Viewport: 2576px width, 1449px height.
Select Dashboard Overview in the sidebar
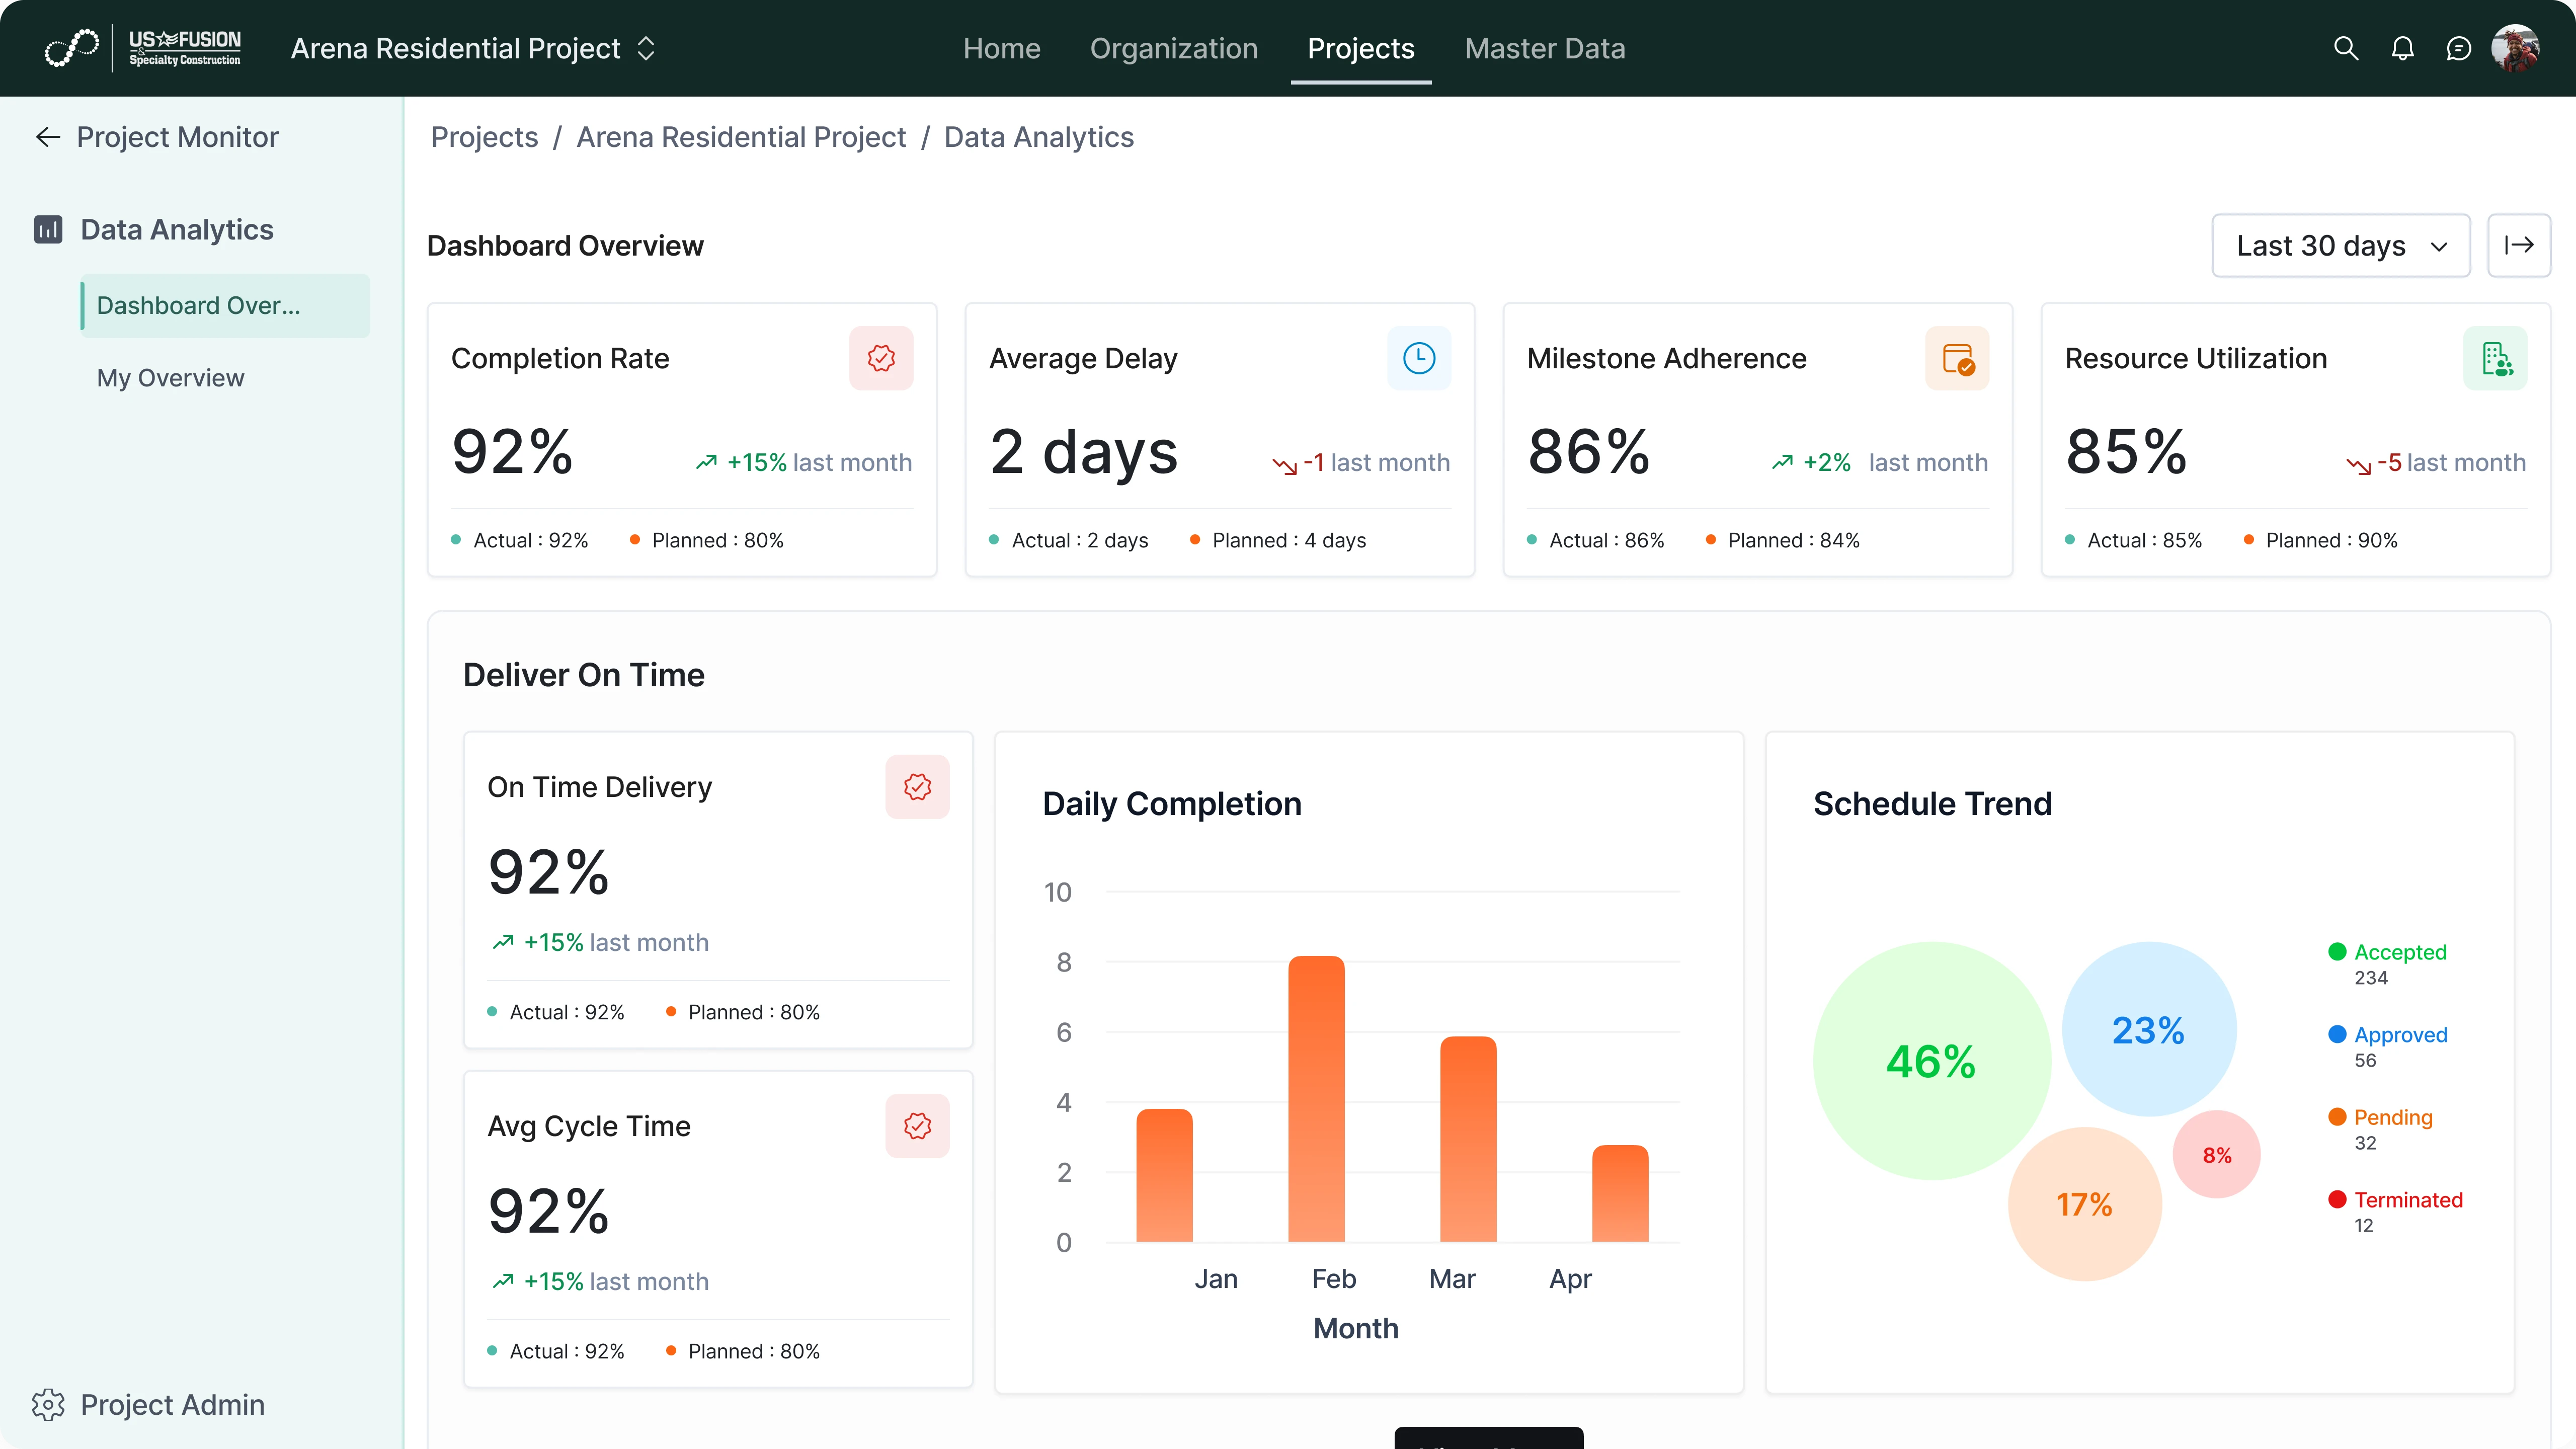click(198, 305)
